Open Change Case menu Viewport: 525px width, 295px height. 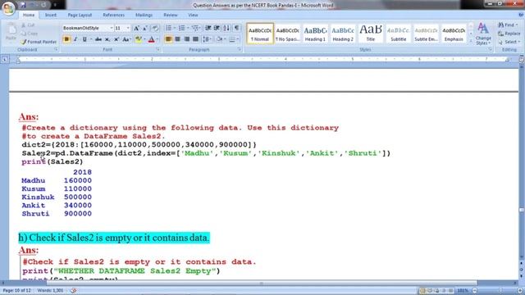tap(126, 39)
